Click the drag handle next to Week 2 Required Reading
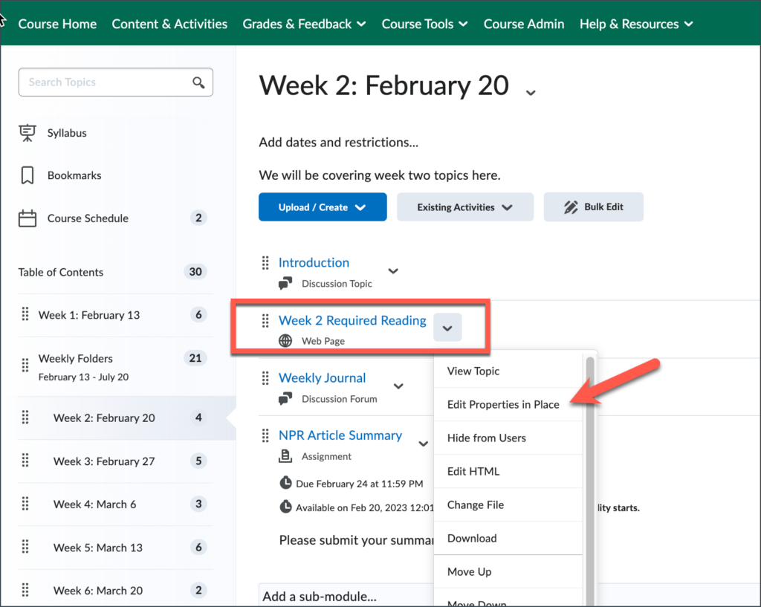The height and width of the screenshot is (607, 761). coord(265,321)
